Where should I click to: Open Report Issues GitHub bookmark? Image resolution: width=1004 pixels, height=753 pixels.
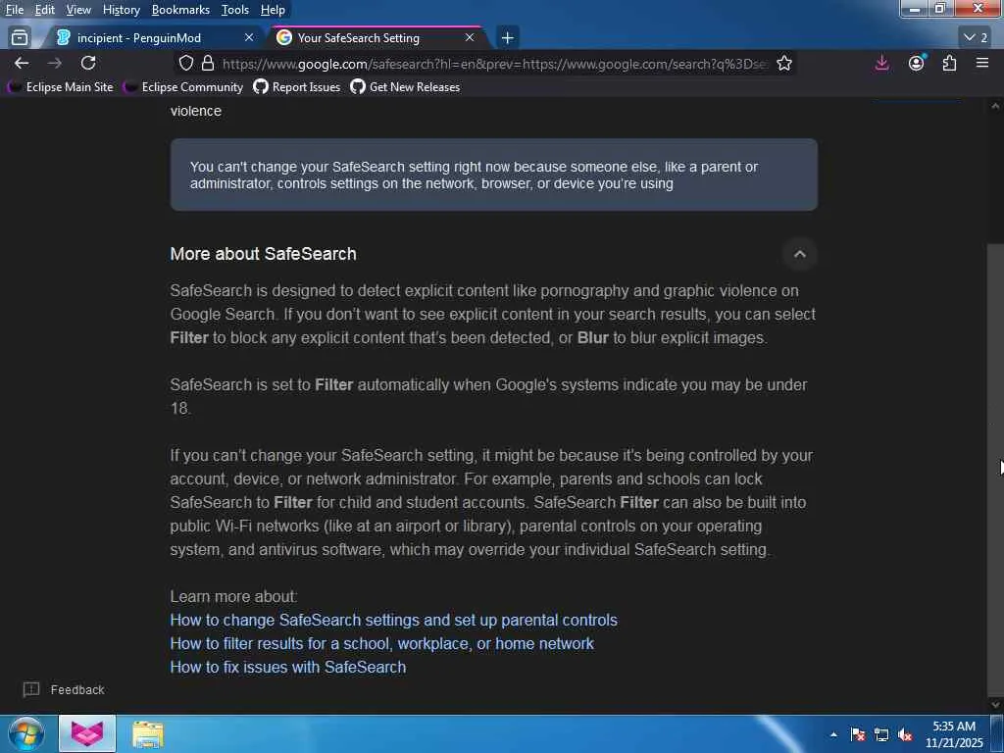[297, 87]
